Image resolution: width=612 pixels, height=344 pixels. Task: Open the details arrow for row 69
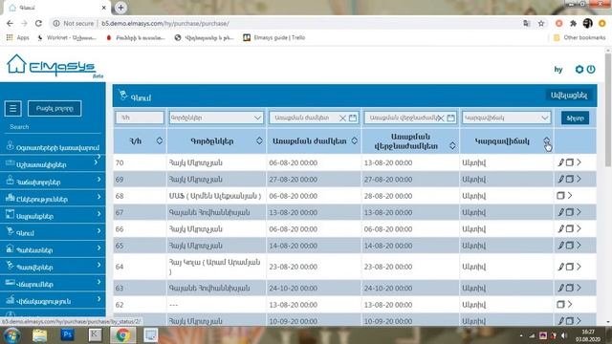579,179
